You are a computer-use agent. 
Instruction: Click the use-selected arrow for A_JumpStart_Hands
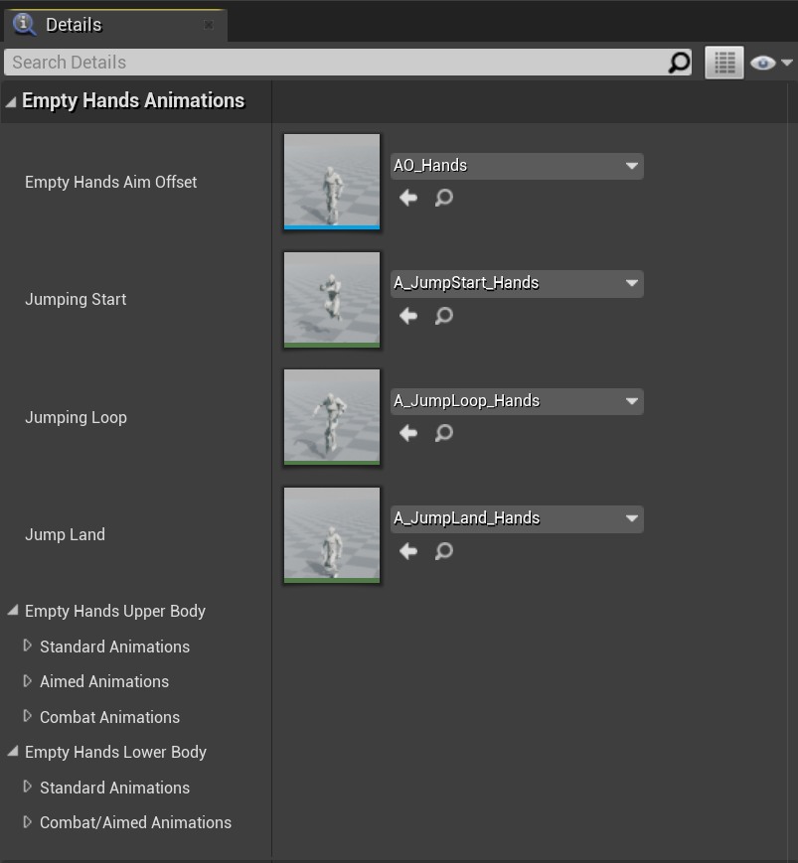[408, 316]
